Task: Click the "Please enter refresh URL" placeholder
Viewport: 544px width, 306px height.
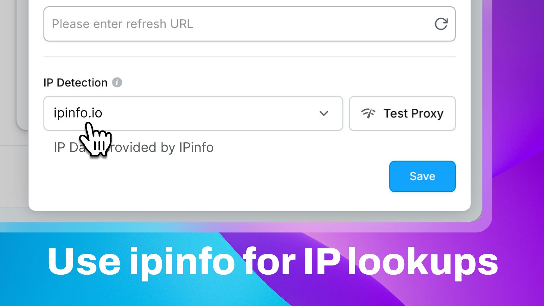Action: (122, 24)
